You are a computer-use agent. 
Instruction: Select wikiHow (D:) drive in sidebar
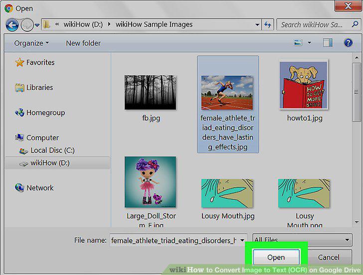pos(50,163)
